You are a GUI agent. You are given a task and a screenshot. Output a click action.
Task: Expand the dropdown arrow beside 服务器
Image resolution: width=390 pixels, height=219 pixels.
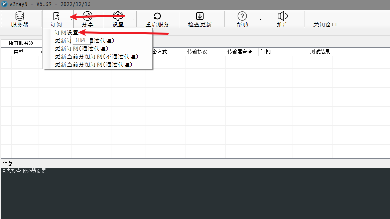pos(38,19)
